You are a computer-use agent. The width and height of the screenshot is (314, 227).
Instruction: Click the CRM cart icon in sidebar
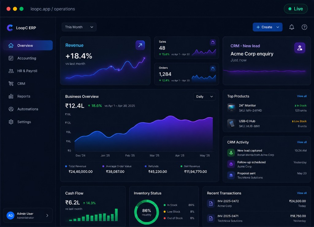coord(11,84)
